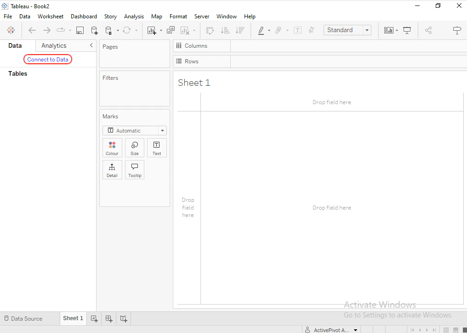Viewport: 467px width, 333px height.
Task: Add a new story tab icon
Action: [124, 319]
